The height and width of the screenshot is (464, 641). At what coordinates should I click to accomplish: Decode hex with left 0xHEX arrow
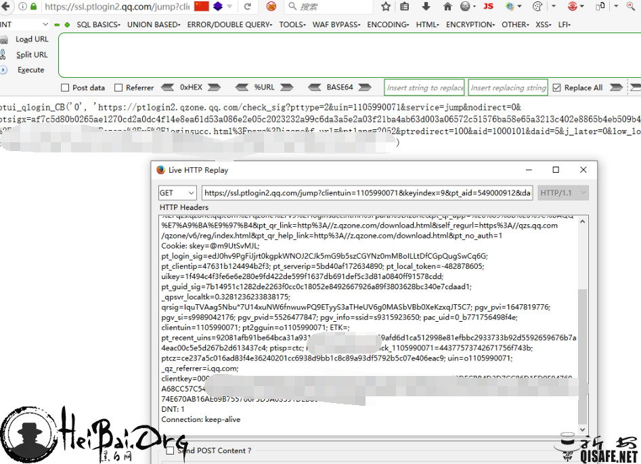point(167,87)
